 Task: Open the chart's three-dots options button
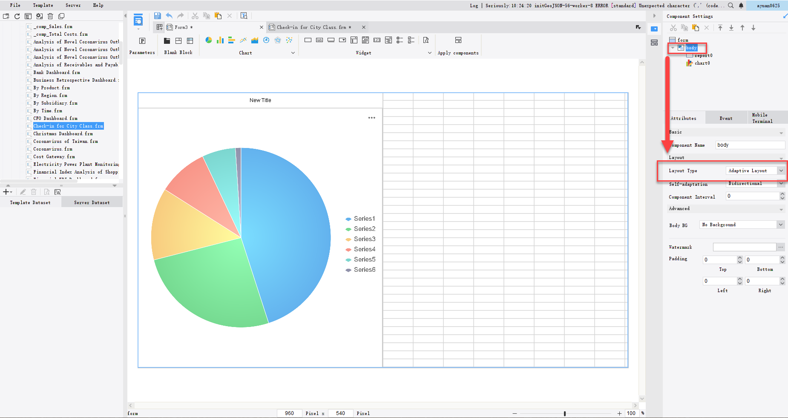click(372, 118)
